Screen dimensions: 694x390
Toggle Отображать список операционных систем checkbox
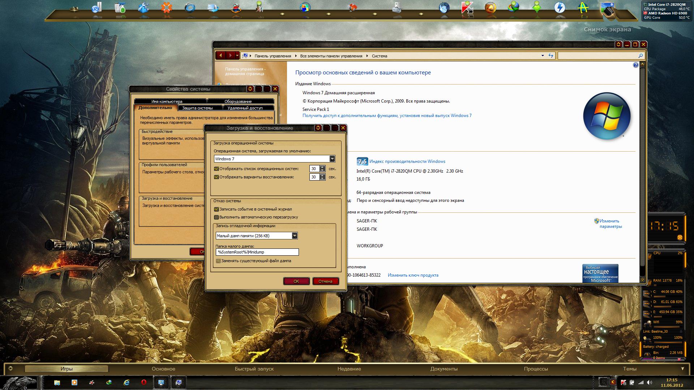tap(217, 169)
